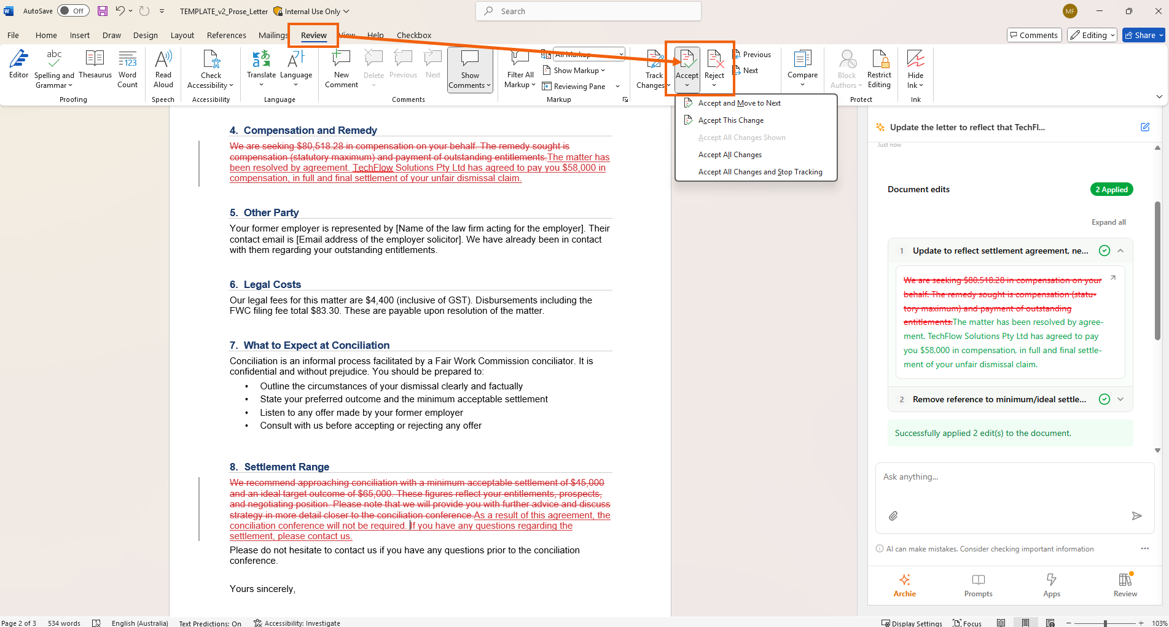The image size is (1169, 627).
Task: Send the chat message arrow
Action: coord(1136,516)
